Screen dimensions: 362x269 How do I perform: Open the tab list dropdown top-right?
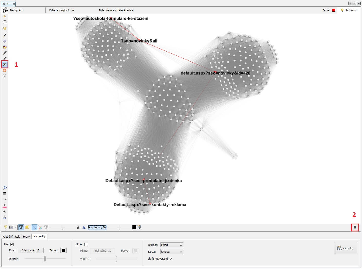tap(359, 4)
